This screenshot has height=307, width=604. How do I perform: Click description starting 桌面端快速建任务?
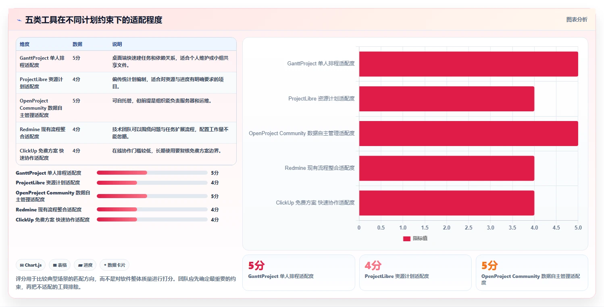[171, 61]
